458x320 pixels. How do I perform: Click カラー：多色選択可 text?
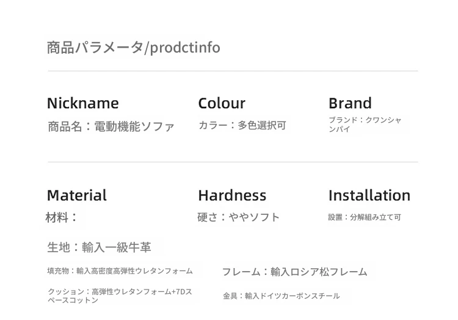point(242,126)
